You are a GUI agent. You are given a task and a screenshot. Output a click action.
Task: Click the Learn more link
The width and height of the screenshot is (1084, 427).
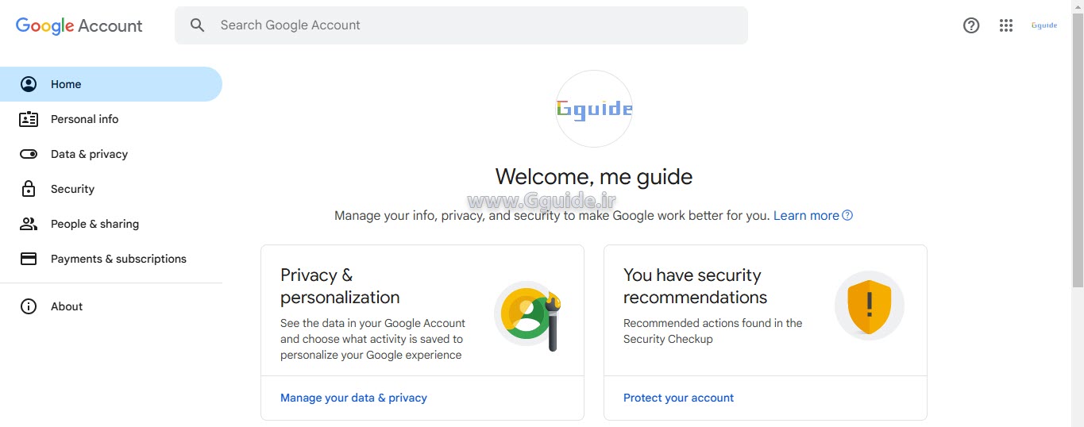(806, 216)
